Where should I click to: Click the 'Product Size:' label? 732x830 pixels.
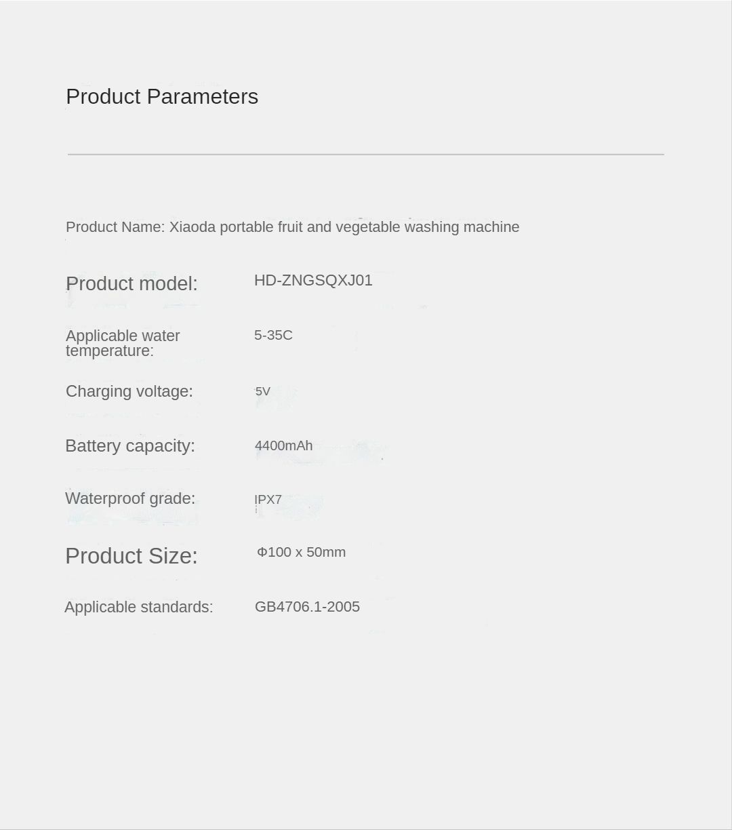pos(131,556)
